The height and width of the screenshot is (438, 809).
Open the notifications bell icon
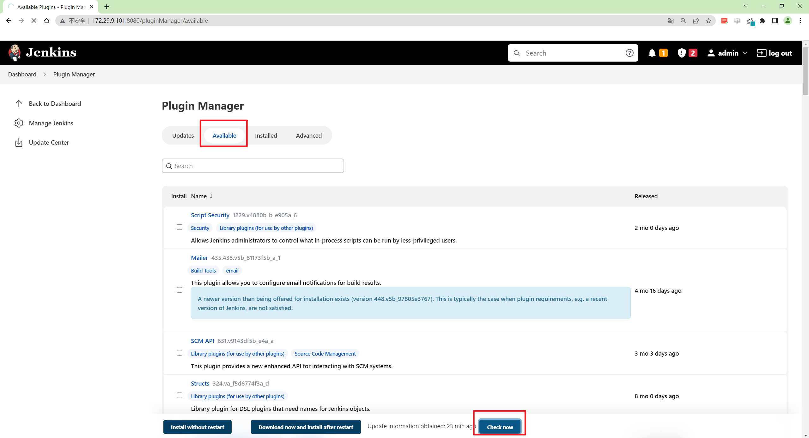coord(652,53)
